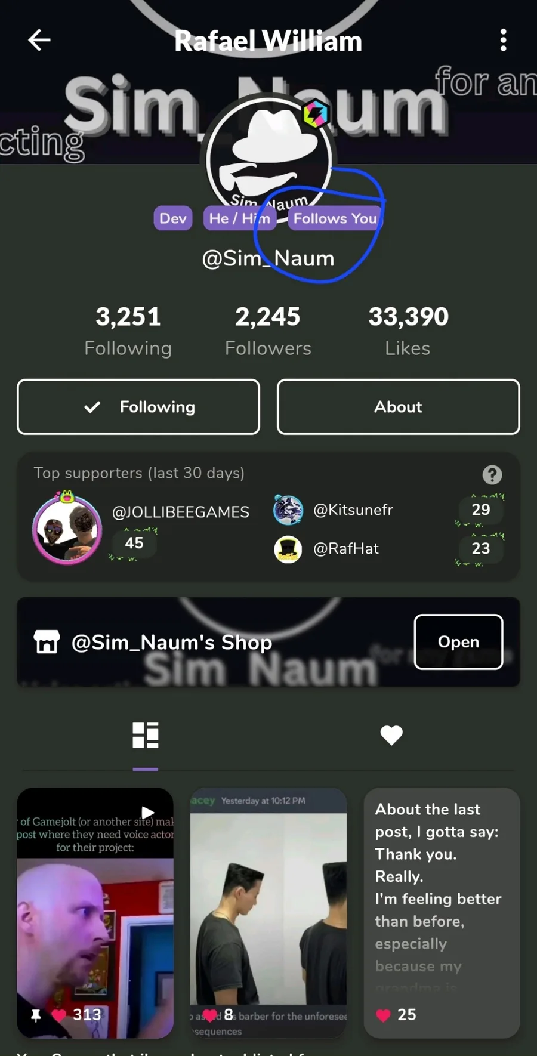Tap the Dev badge tag
The image size is (537, 1056).
[173, 218]
